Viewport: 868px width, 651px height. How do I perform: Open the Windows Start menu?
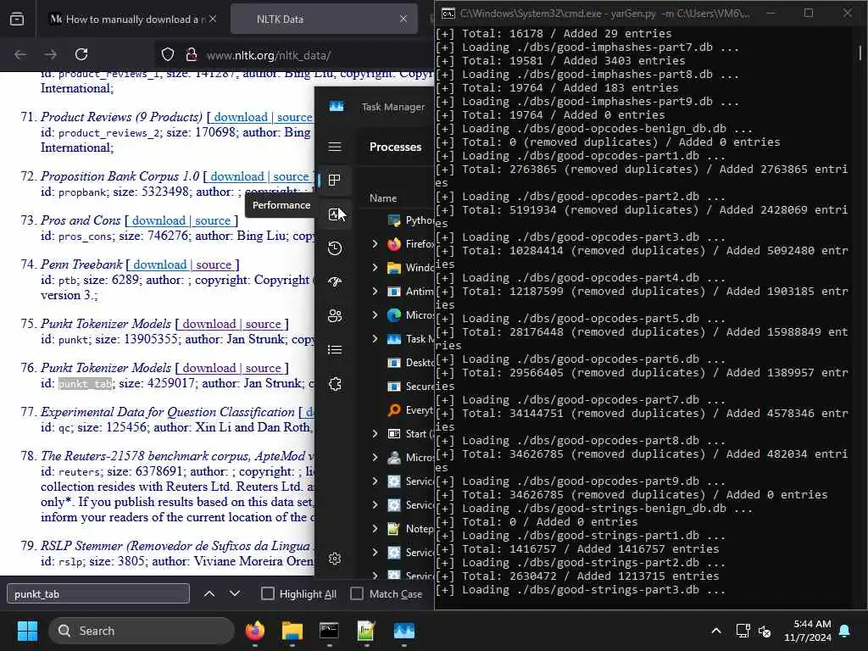click(x=27, y=631)
